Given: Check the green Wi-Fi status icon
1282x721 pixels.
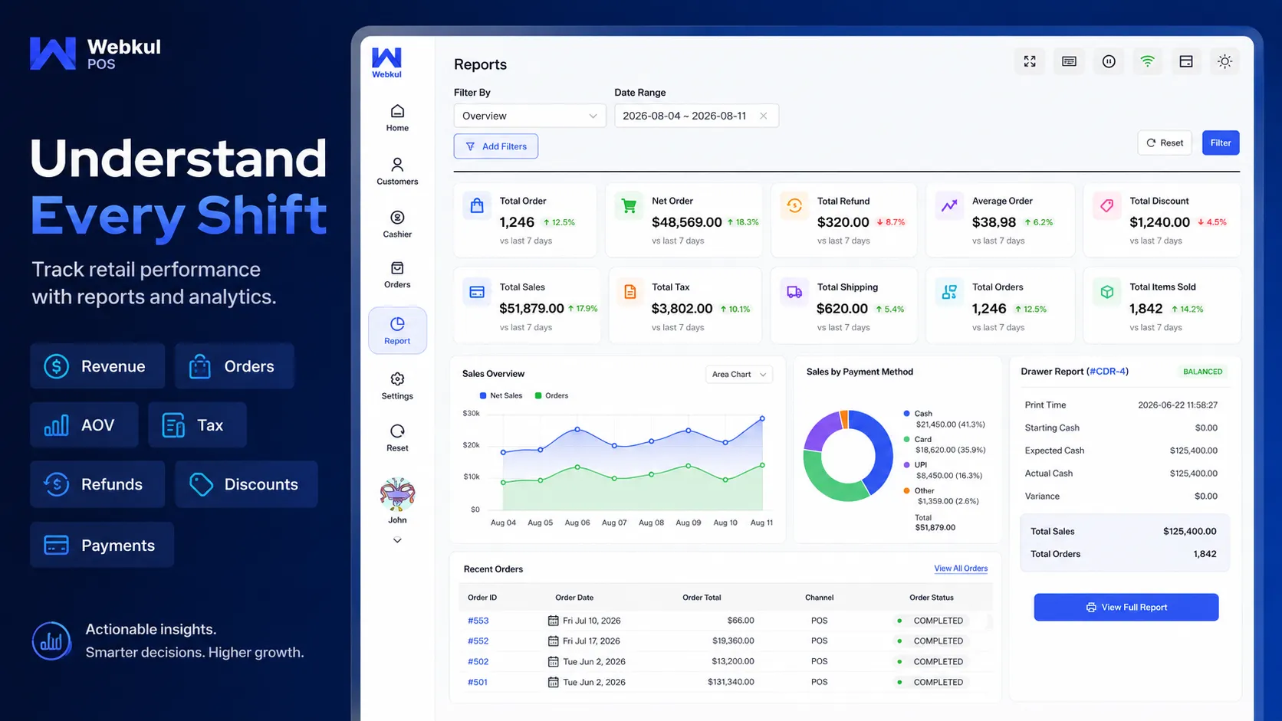Looking at the screenshot, I should [1147, 61].
